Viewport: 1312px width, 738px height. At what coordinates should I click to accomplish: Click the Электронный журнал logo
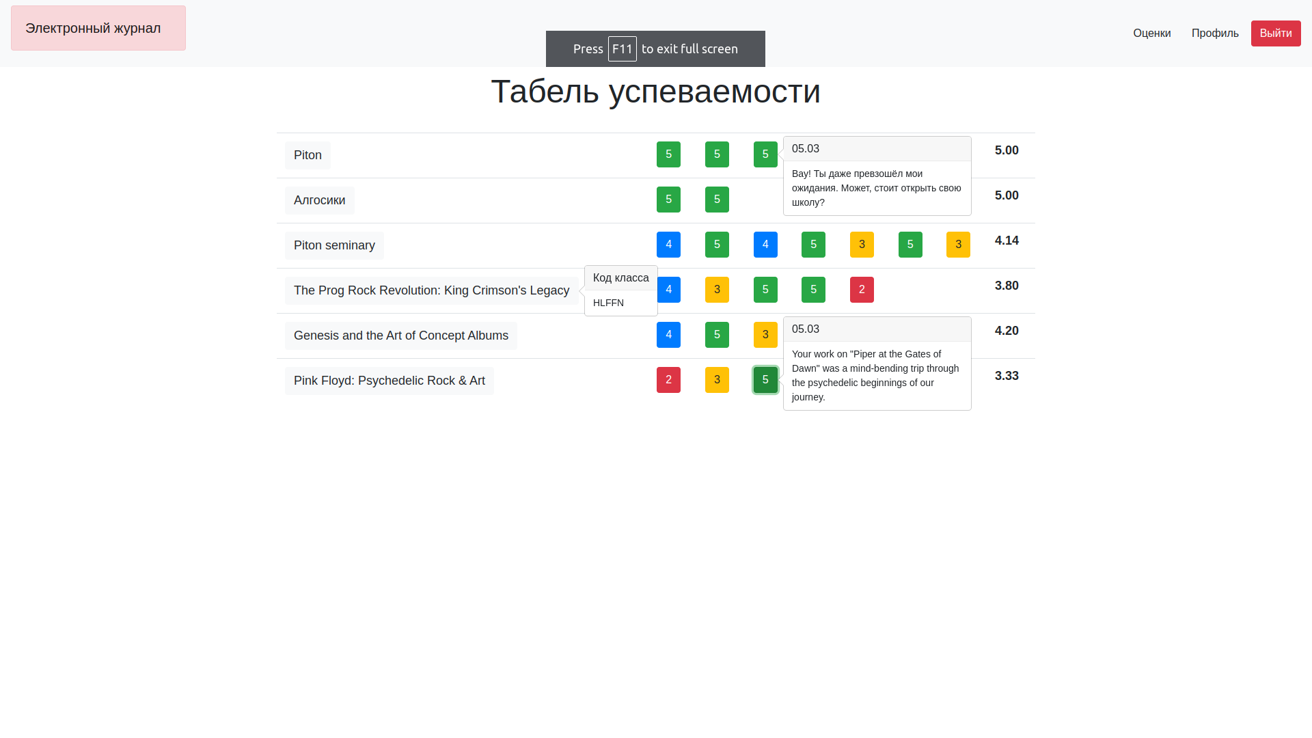(x=98, y=28)
